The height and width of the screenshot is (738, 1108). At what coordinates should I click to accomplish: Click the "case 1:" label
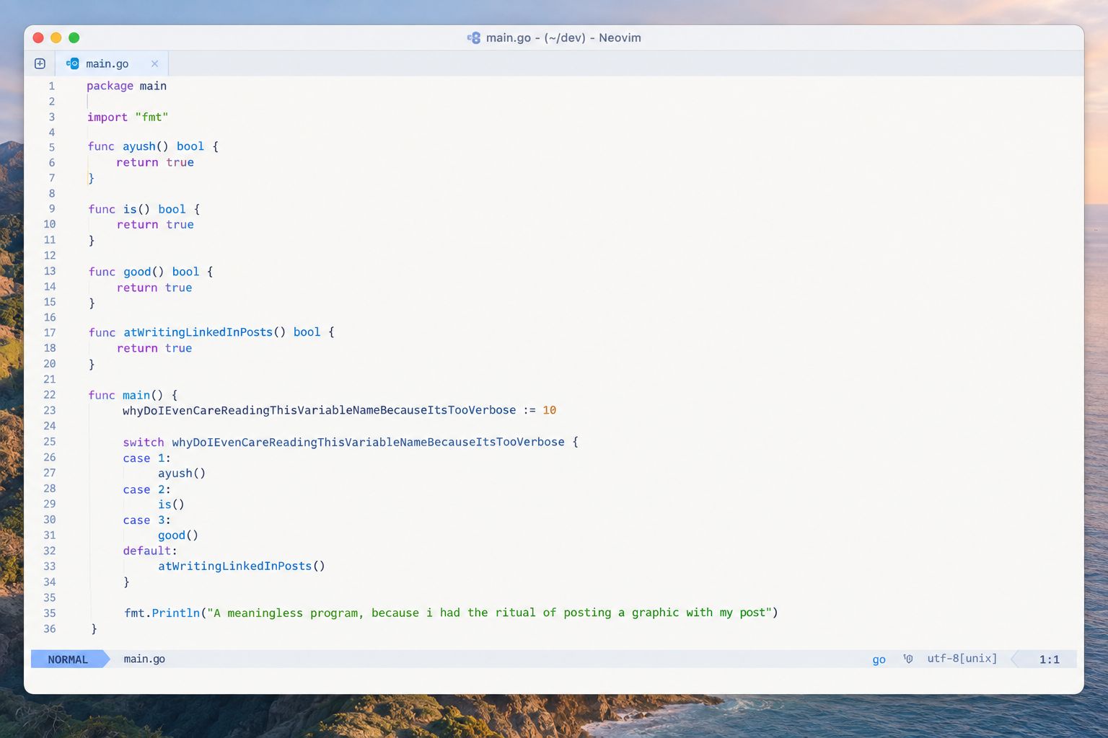click(146, 458)
